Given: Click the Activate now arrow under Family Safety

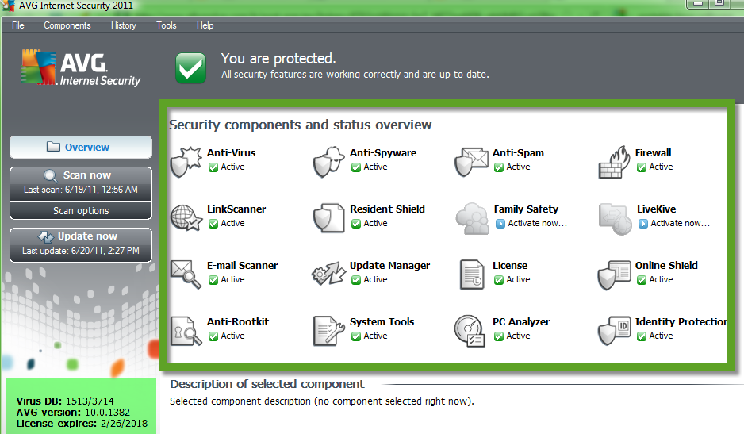Looking at the screenshot, I should tap(500, 223).
